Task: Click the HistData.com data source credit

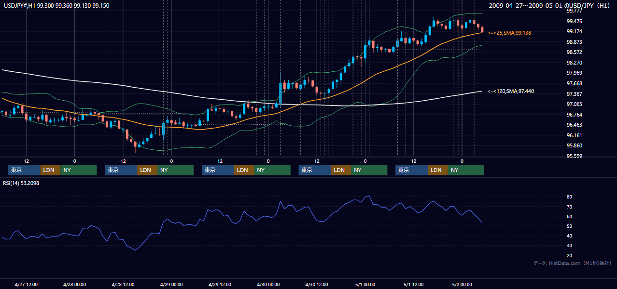Action: (573, 263)
